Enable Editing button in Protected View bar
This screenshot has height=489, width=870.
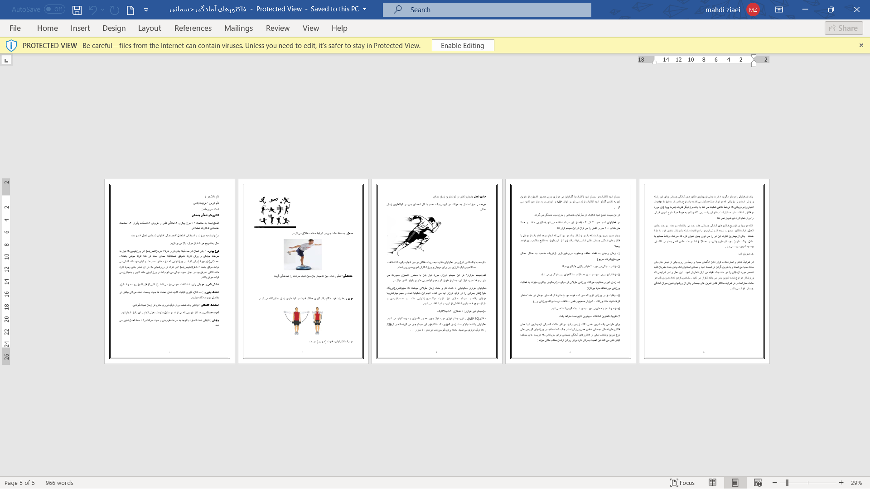[463, 45]
